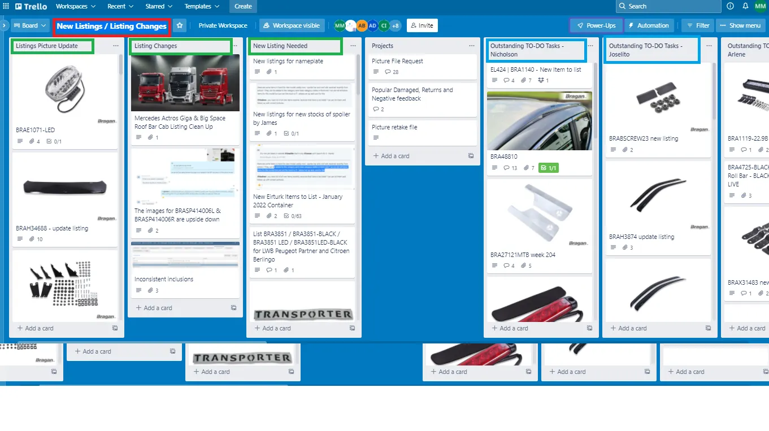Open Power-Ups
Viewport: 769px width, 431px height.
pos(596,25)
